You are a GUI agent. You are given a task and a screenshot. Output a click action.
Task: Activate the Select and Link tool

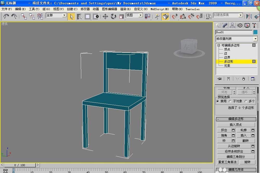pyautogui.click(x=24, y=16)
